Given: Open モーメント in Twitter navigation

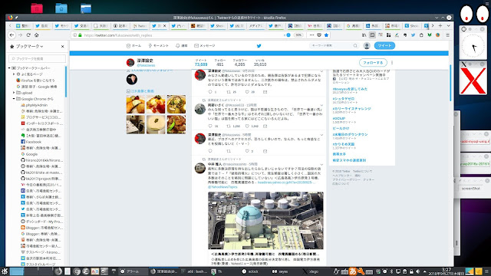Looking at the screenshot, I should pos(159,46).
